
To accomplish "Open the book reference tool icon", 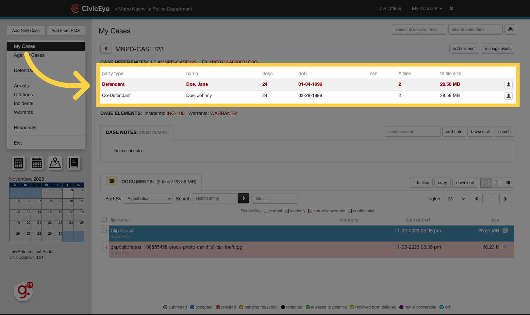I will click(x=73, y=163).
